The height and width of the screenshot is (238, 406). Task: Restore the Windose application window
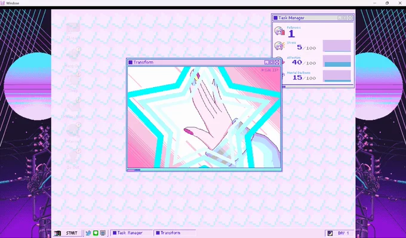coord(387,3)
